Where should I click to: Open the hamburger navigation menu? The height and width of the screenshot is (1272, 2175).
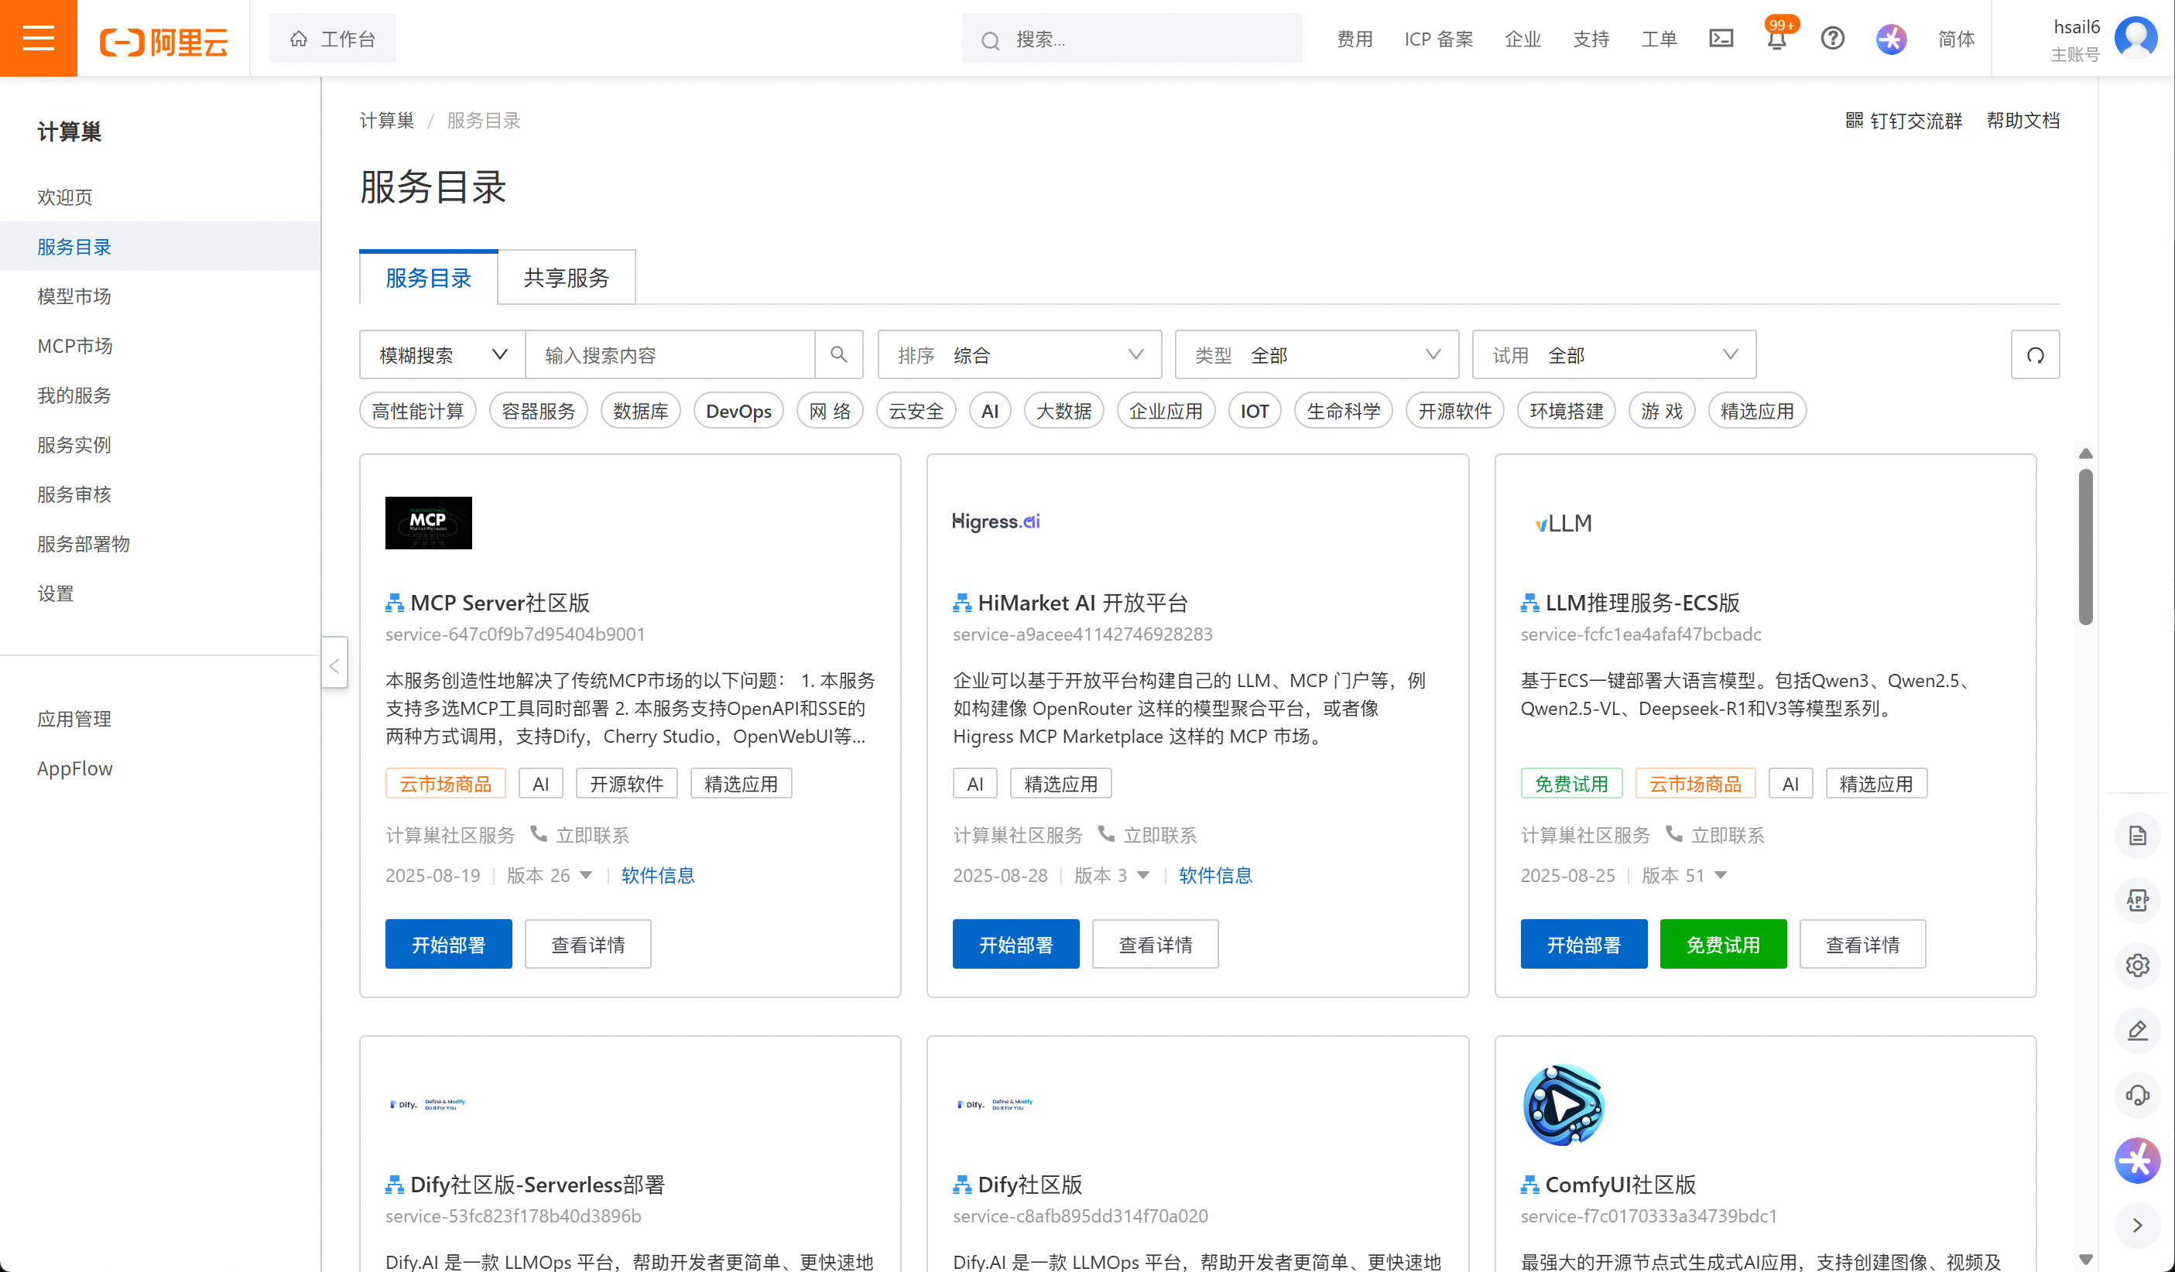[39, 39]
